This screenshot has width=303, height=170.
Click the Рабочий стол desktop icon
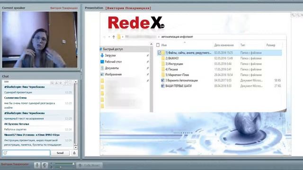point(102,62)
